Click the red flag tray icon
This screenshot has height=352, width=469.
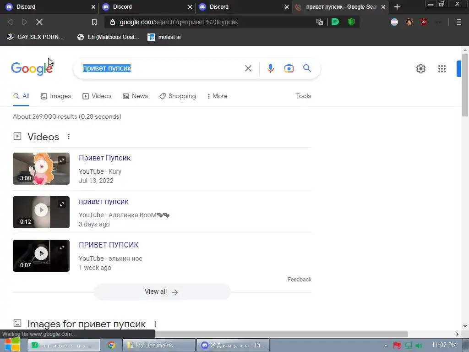pyautogui.click(x=397, y=346)
